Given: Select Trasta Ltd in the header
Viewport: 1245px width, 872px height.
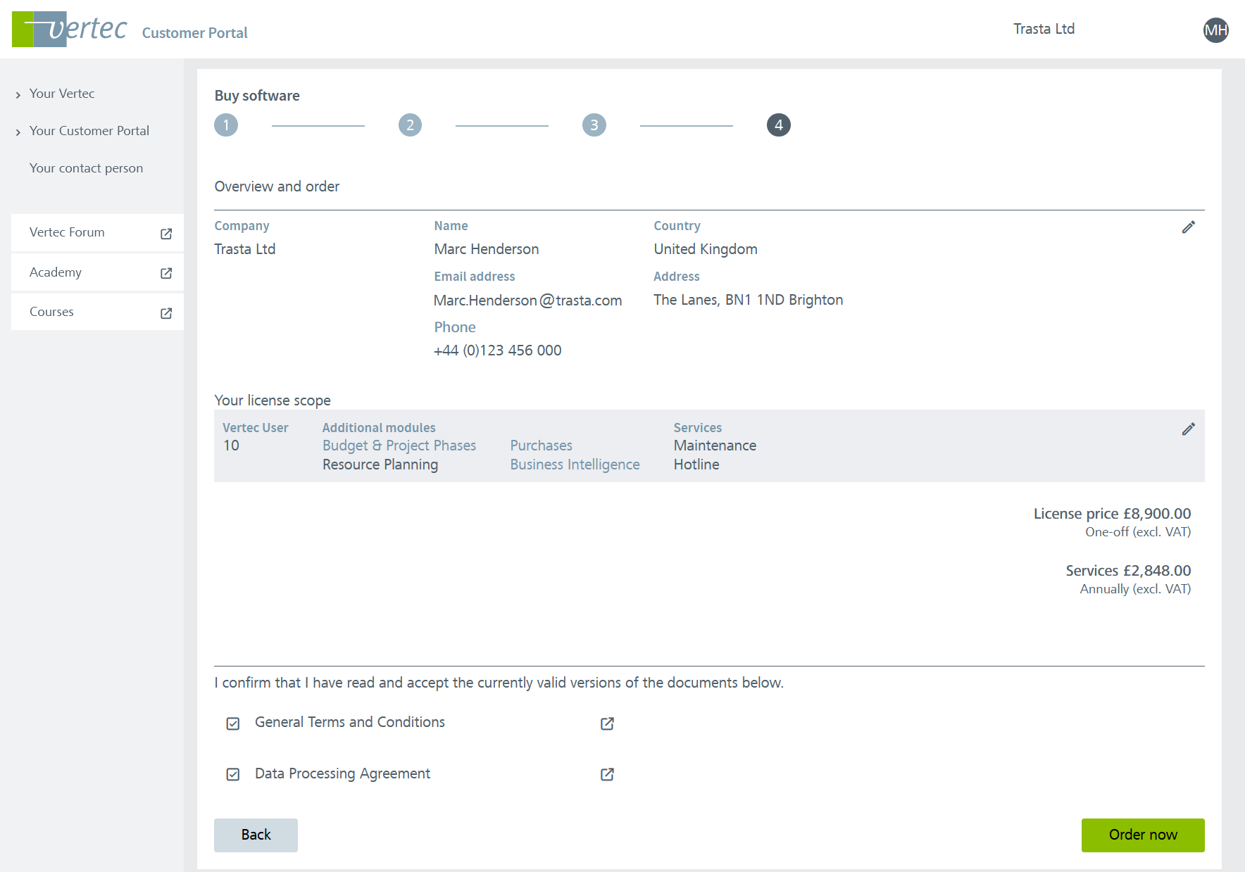Looking at the screenshot, I should [1044, 29].
